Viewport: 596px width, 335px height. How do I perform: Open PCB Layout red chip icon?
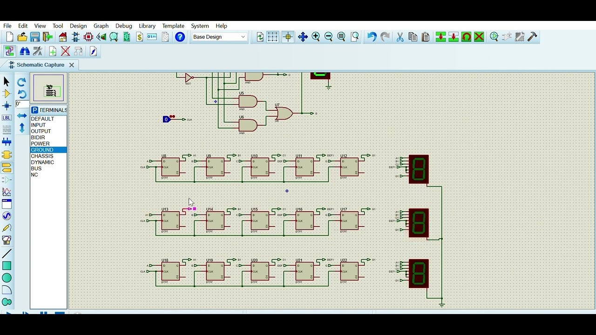click(88, 37)
